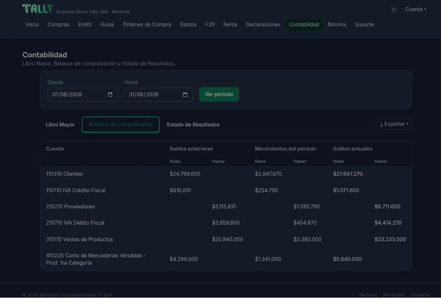The image size is (441, 299).
Task: Select the Balance de comprobación tab
Action: [121, 125]
